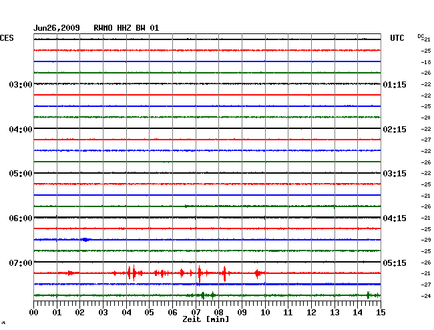Click the DC offset value -18
The image size is (434, 330).
[426, 62]
